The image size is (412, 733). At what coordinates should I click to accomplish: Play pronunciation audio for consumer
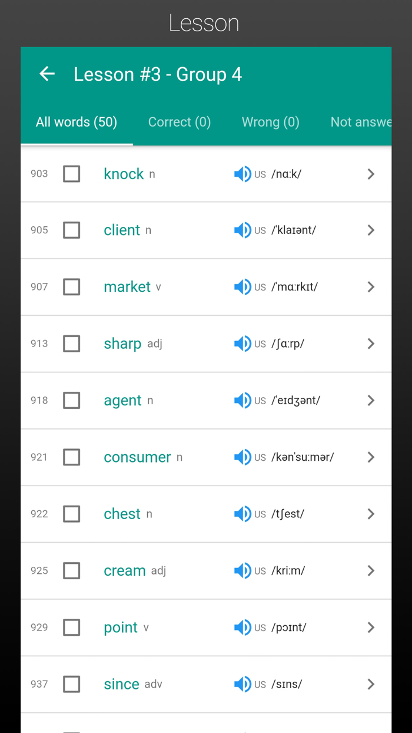point(242,457)
